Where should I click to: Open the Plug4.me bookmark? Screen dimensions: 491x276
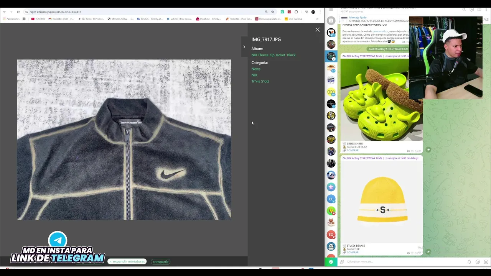tap(208, 19)
